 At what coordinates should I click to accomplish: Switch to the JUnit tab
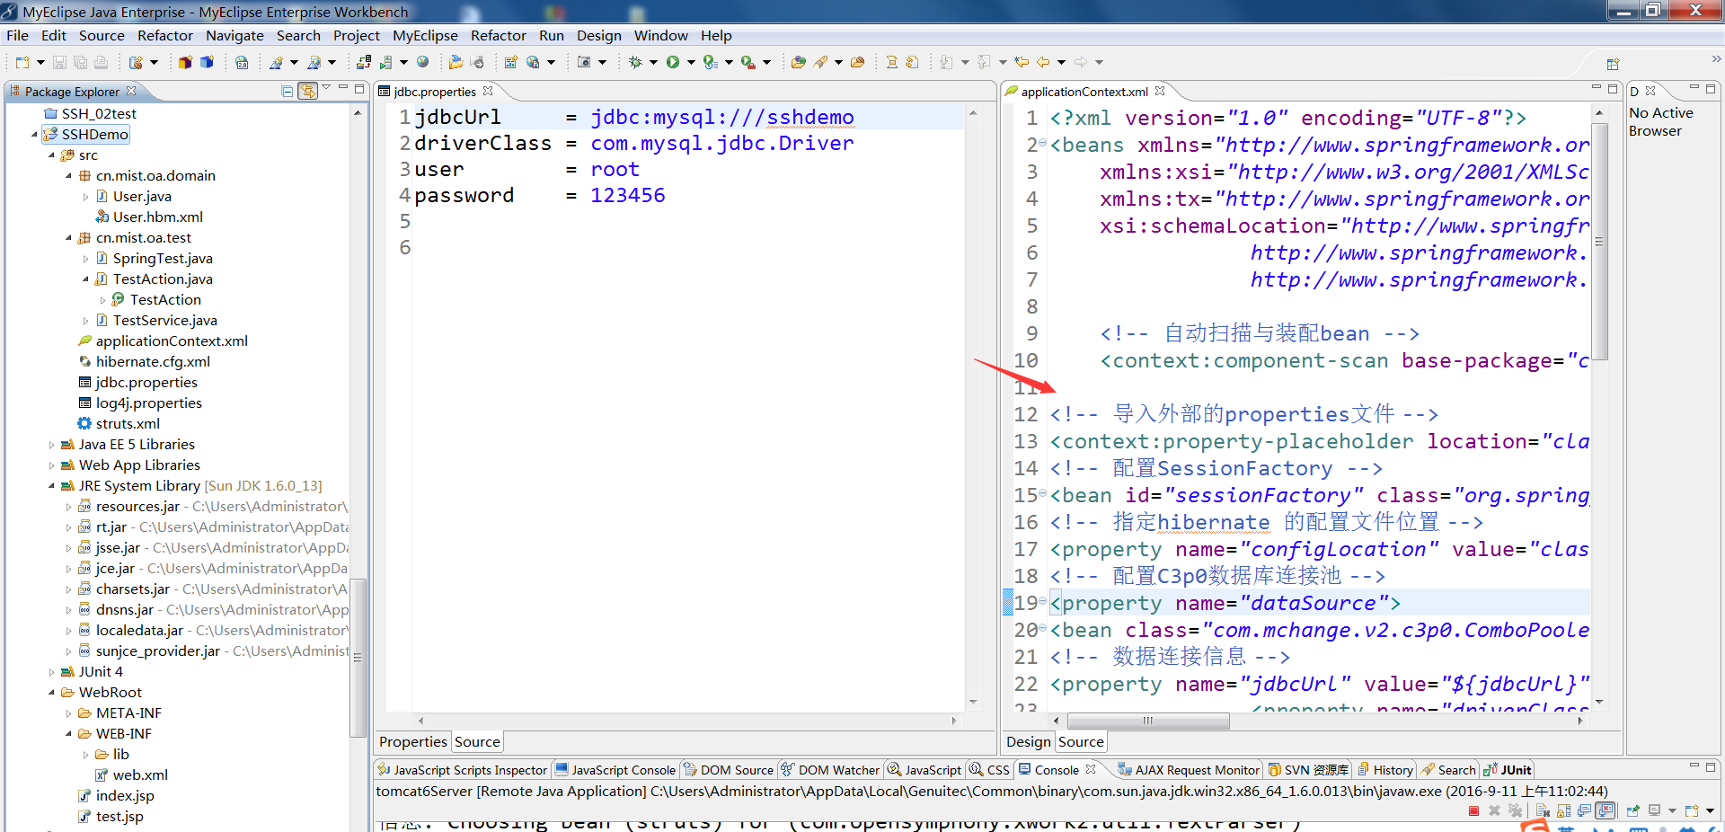click(x=1508, y=770)
